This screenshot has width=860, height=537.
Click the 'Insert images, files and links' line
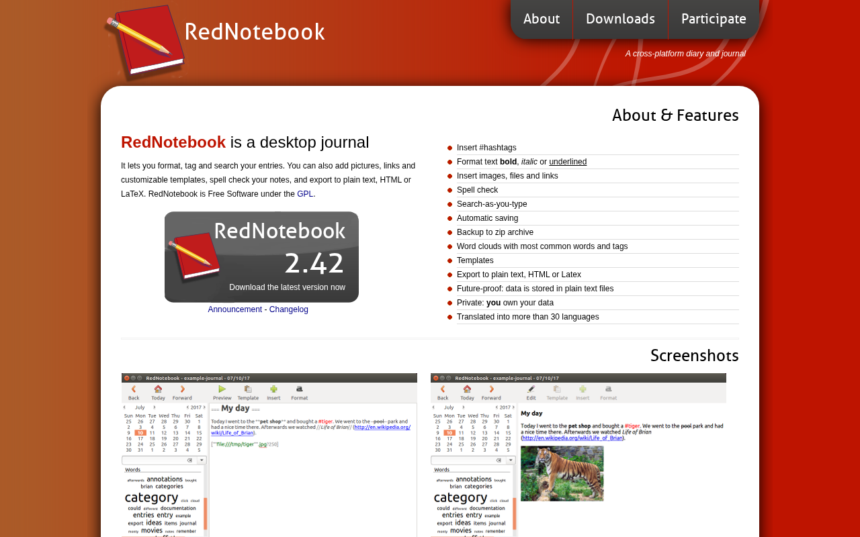[x=598, y=176]
